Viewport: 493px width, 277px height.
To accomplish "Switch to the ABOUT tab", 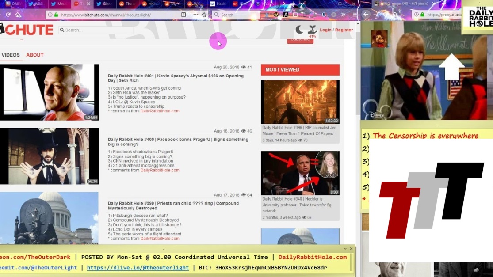I will (x=34, y=55).
